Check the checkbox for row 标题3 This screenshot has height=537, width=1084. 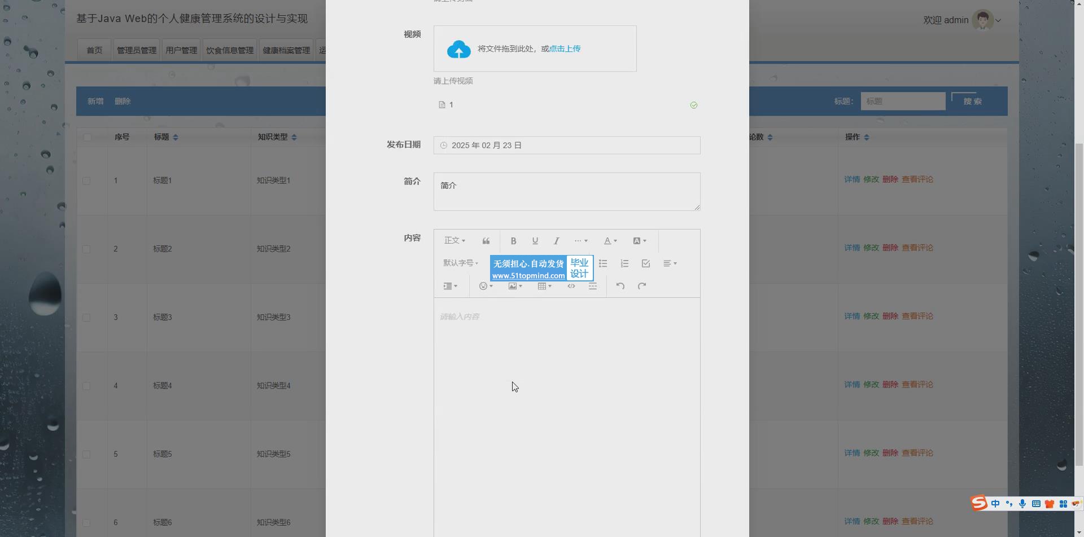pos(86,318)
